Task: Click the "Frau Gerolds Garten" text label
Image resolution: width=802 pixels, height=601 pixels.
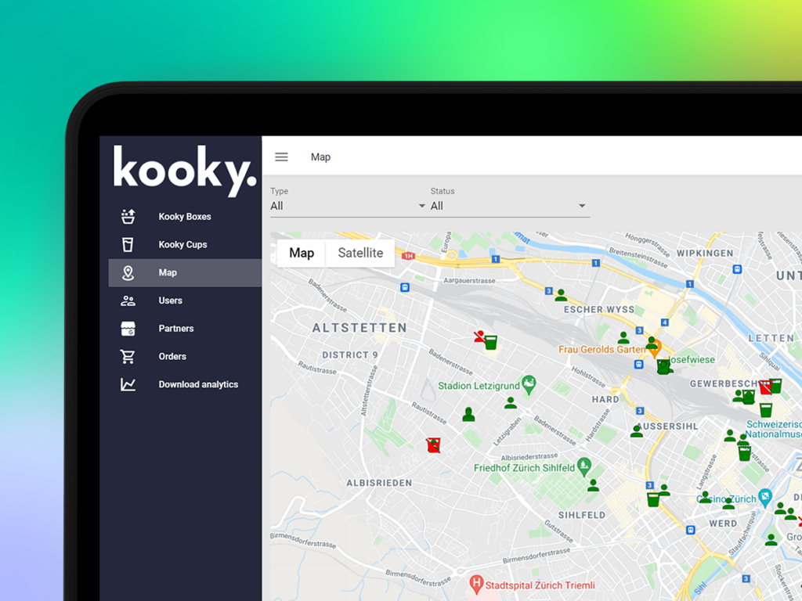Action: click(x=602, y=350)
